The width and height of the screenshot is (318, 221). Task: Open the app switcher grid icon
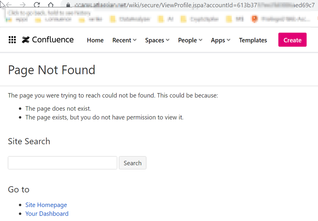tap(12, 40)
